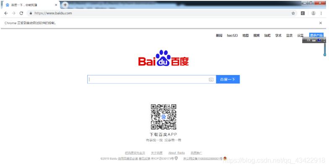Open the 新闻 link

pos(219,35)
